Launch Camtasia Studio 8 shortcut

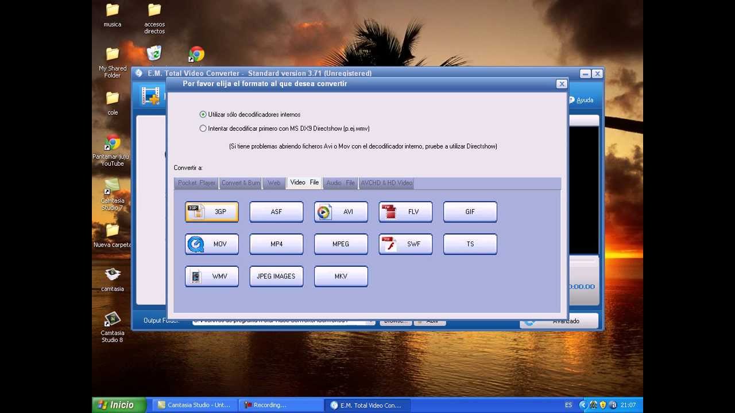113,327
